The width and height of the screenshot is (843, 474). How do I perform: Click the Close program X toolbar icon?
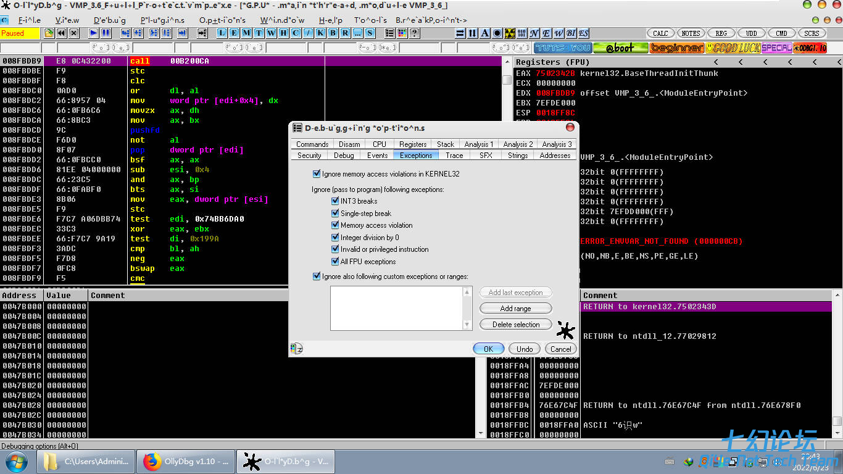point(74,33)
